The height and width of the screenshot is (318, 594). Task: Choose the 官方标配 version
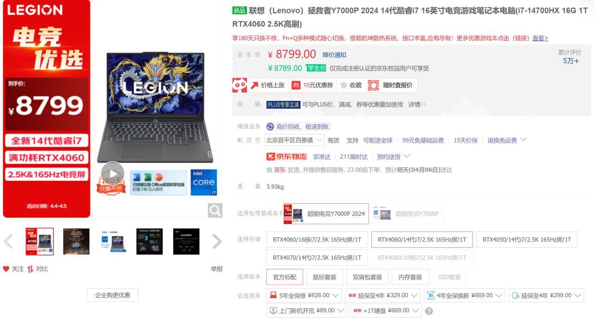pos(284,277)
